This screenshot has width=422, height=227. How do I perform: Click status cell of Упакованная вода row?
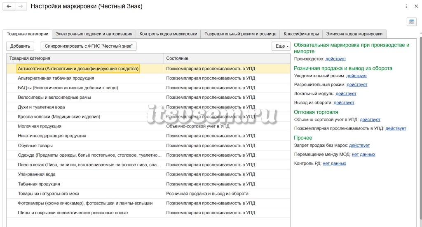point(227,174)
